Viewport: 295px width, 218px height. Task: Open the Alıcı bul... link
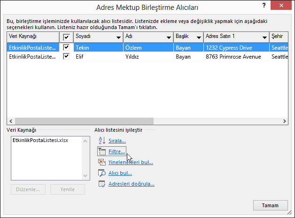(120, 173)
